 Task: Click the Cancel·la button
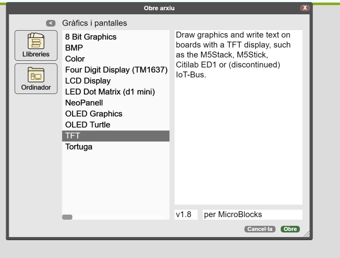point(261,229)
